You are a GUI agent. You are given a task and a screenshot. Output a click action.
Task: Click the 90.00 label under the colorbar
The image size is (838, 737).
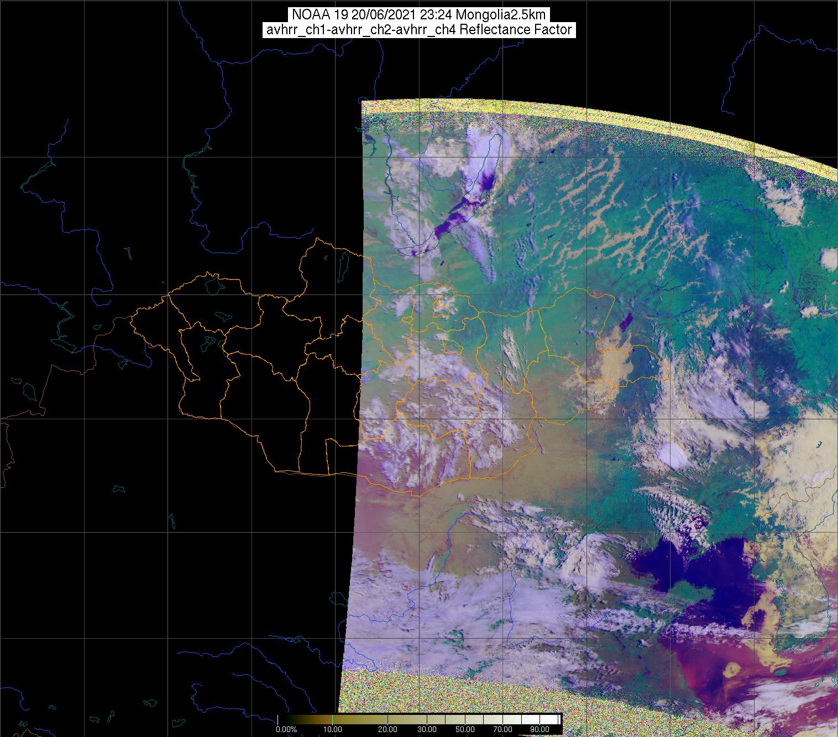pyautogui.click(x=540, y=730)
